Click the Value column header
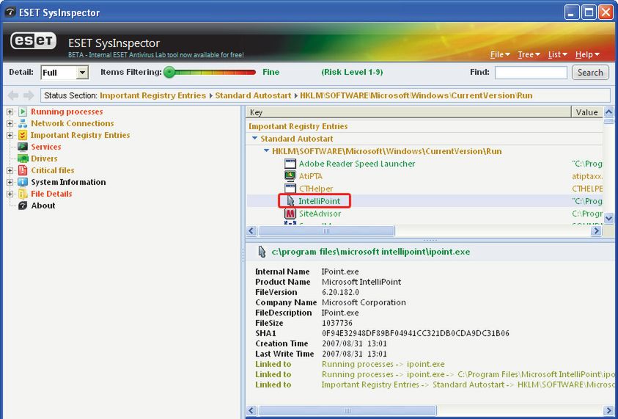Viewport: 618px width, 419px height. pyautogui.click(x=587, y=112)
